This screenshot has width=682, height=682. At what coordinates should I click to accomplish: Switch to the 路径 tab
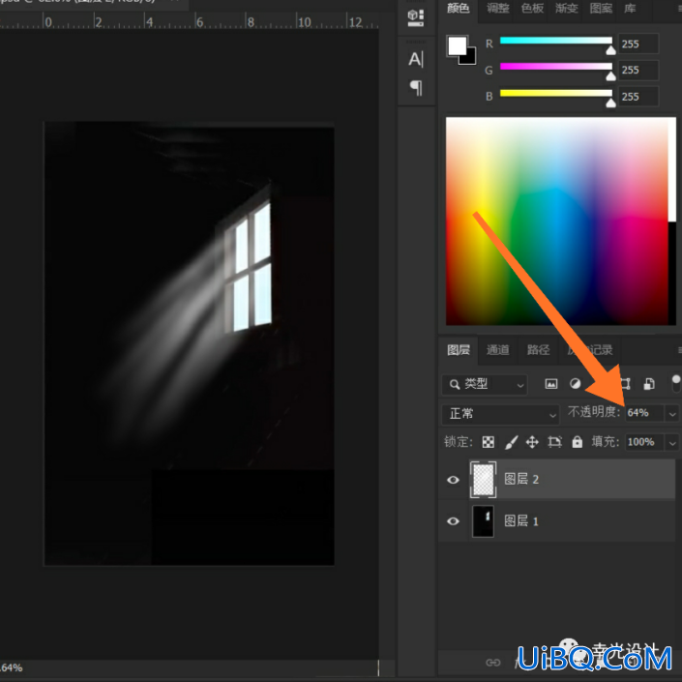(x=538, y=350)
